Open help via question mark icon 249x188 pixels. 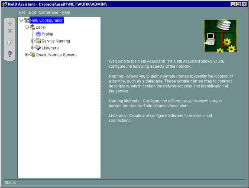pos(10,54)
